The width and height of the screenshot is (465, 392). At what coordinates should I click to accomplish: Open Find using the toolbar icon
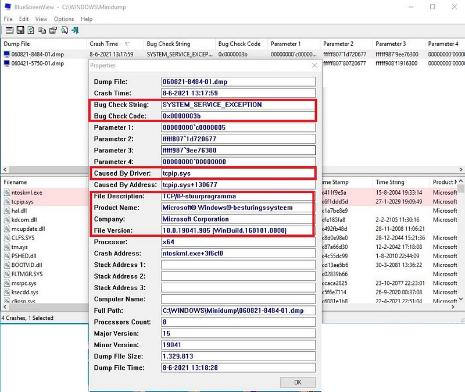click(x=64, y=30)
